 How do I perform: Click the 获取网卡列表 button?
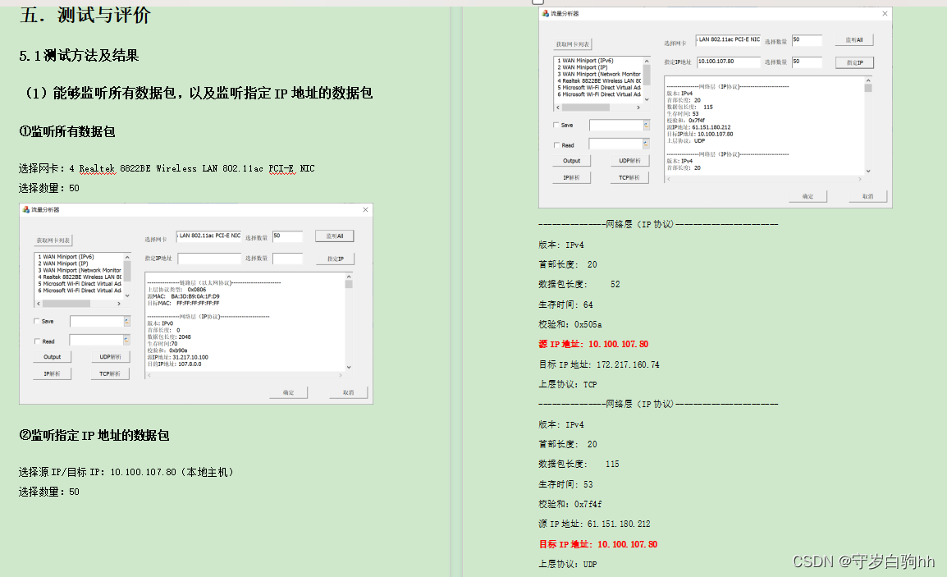[x=574, y=44]
